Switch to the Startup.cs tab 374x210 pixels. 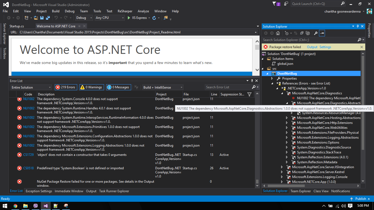pyautogui.click(x=17, y=26)
